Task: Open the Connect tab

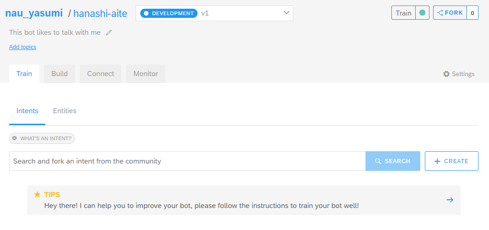Action: coord(100,74)
